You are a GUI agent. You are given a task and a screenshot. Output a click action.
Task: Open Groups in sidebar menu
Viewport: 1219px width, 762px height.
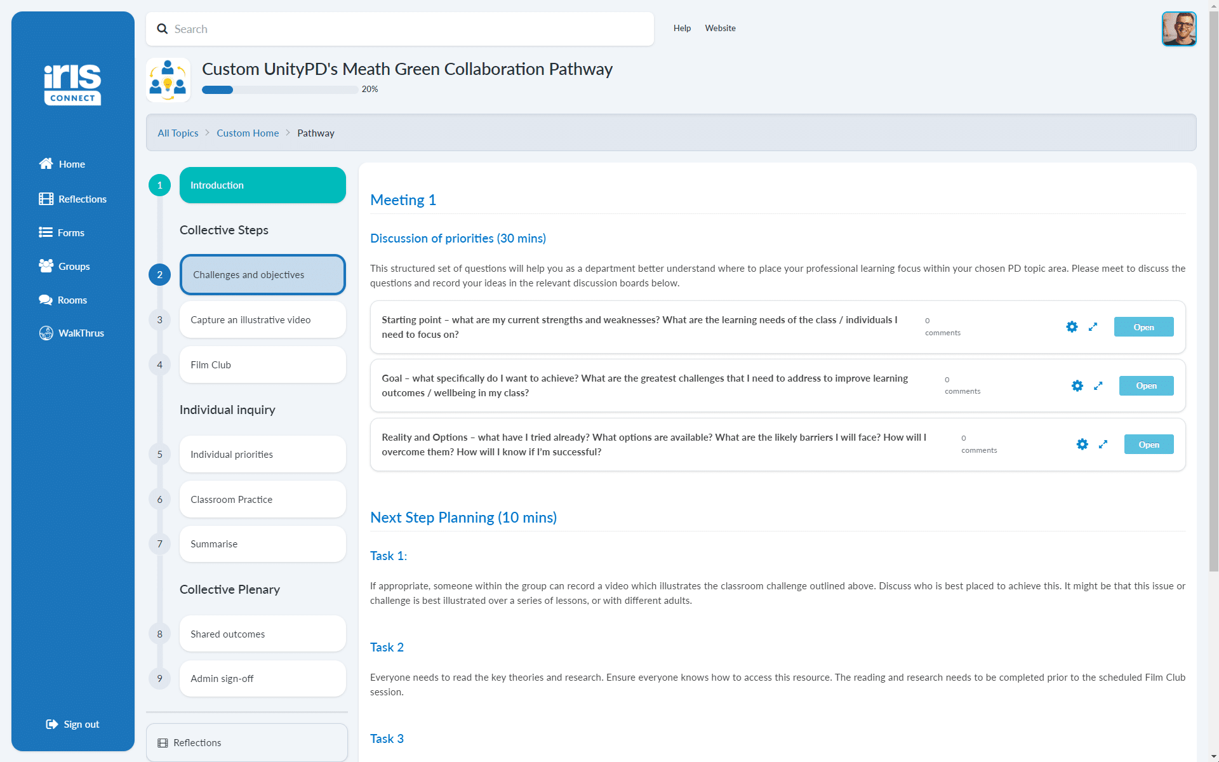pyautogui.click(x=64, y=266)
